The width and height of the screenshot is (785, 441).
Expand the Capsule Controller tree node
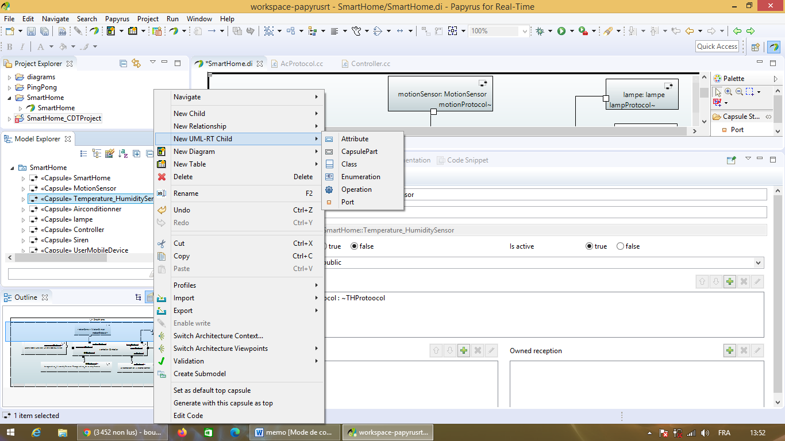(24, 230)
